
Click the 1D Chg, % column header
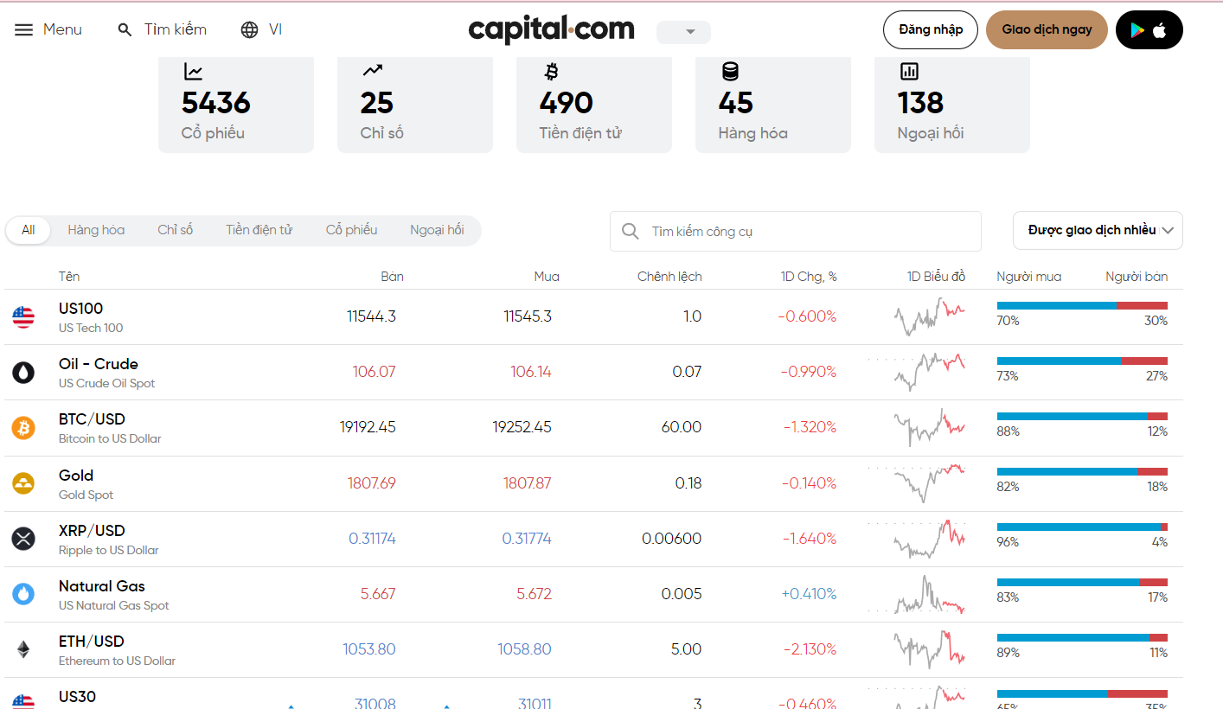[809, 277]
